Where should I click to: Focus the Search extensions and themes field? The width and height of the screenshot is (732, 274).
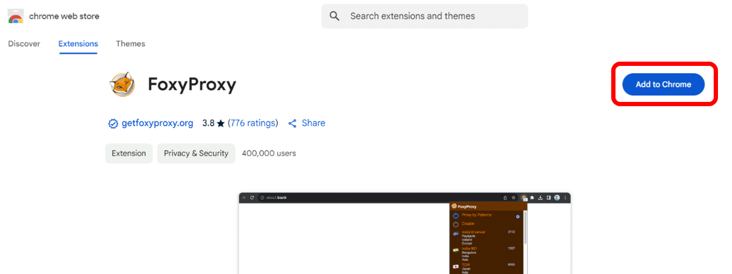[425, 16]
